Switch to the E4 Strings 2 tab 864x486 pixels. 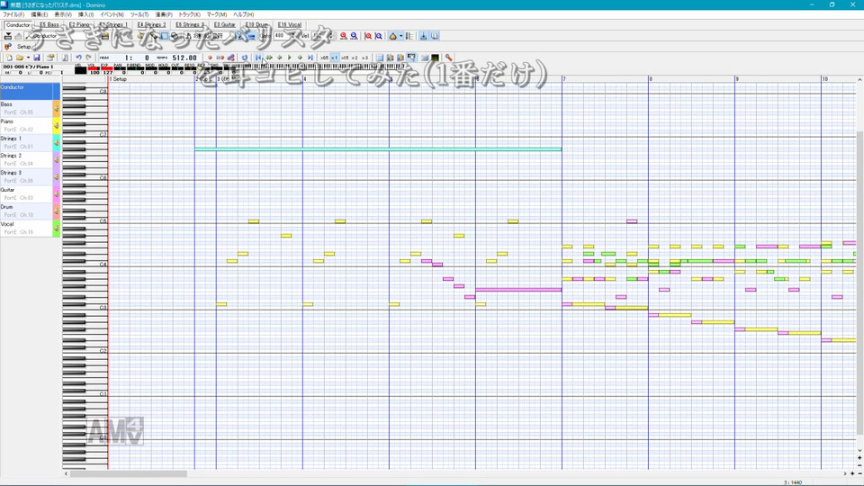pos(151,25)
